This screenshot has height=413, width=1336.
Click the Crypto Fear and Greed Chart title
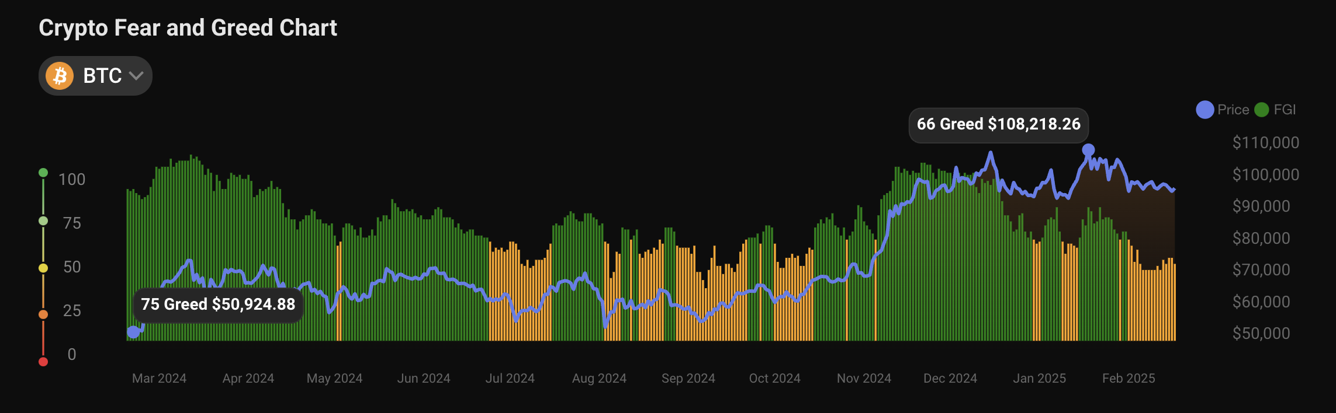pos(188,28)
